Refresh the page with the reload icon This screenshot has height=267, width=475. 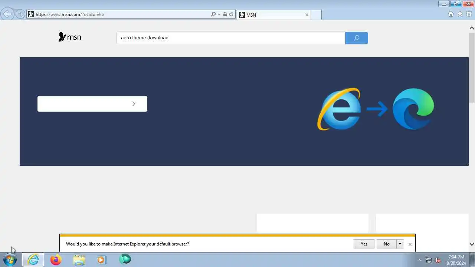pyautogui.click(x=231, y=14)
